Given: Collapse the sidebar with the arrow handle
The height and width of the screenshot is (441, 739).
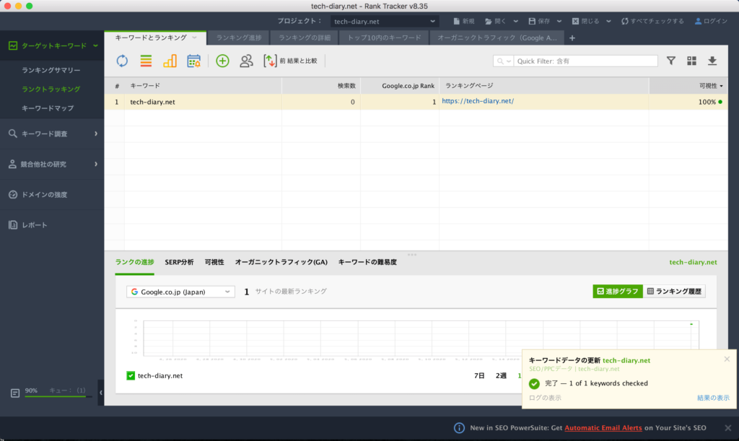Looking at the screenshot, I should pos(101,393).
